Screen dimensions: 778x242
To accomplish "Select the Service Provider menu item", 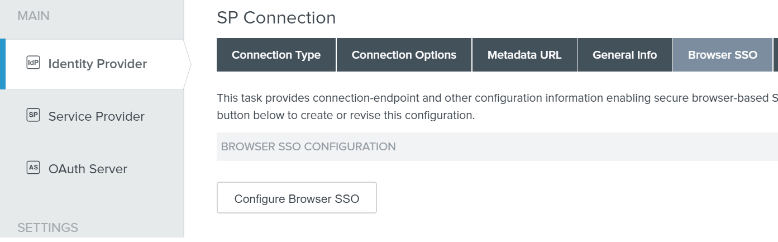I will [x=96, y=116].
